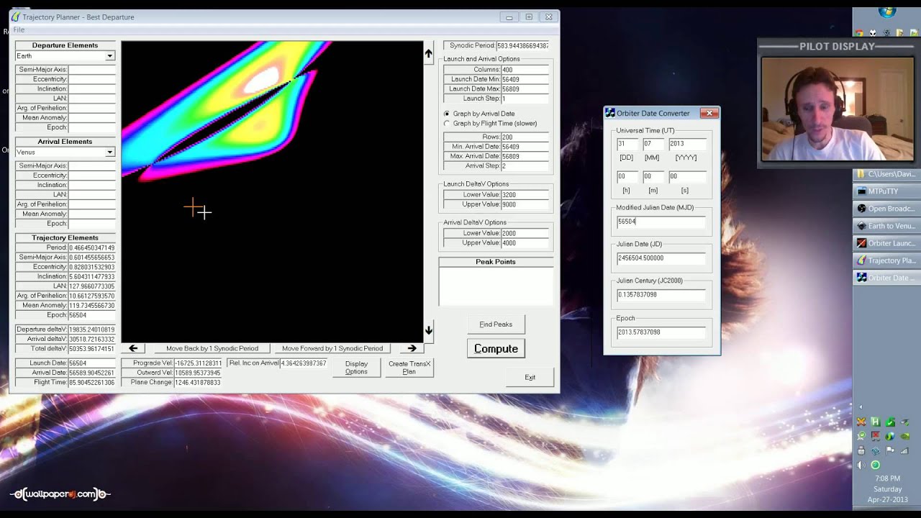Viewport: 921px width, 518px height.
Task: Click Launch DeltaV Upper Value field
Action: pyautogui.click(x=525, y=204)
